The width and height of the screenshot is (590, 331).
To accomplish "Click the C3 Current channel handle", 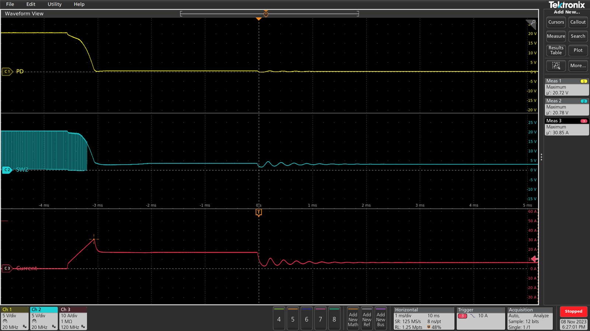I will 7,268.
